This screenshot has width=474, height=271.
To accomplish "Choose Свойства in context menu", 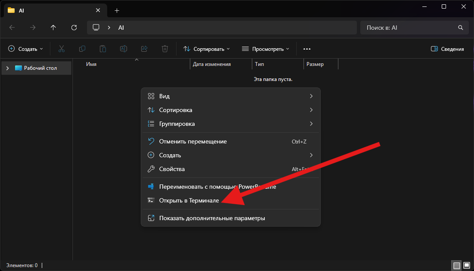I will 231,169.
